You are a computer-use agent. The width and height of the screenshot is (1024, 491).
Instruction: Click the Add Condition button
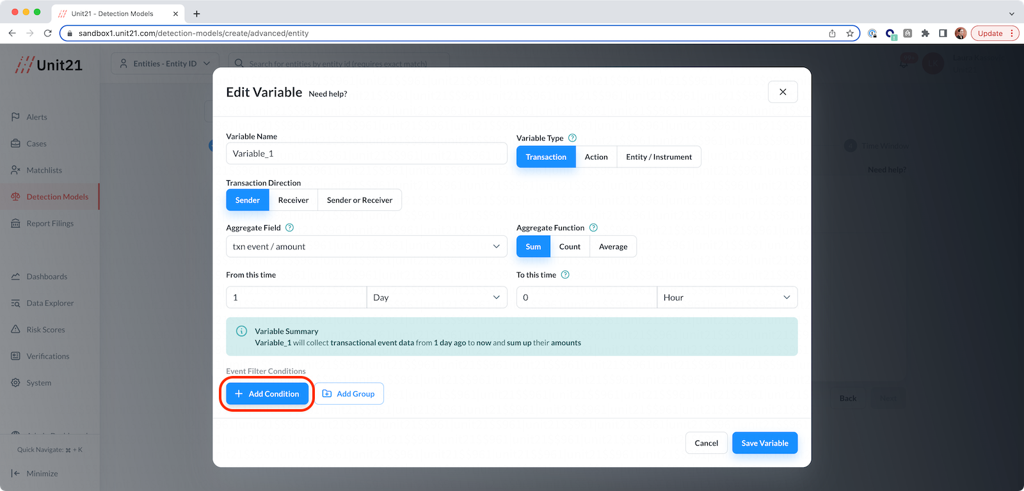click(x=268, y=394)
